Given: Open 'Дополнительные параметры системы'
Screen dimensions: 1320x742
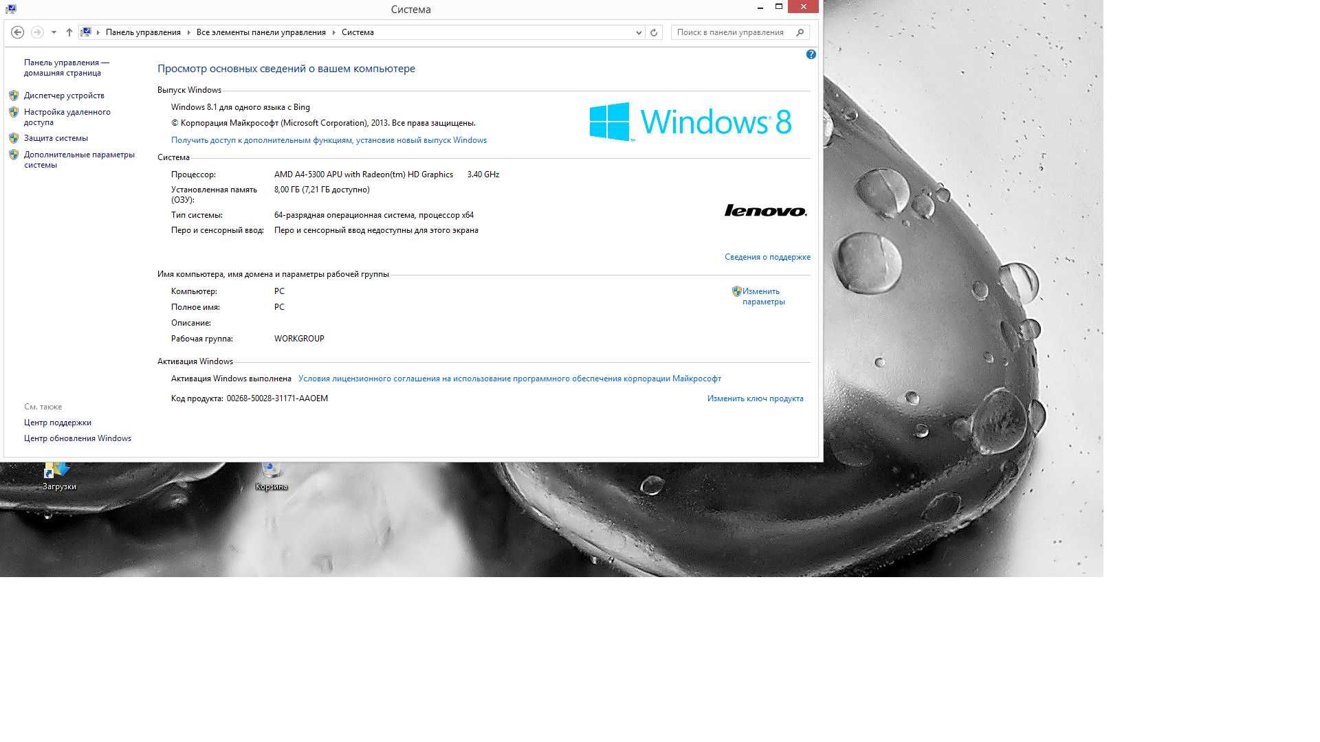Looking at the screenshot, I should coord(79,159).
